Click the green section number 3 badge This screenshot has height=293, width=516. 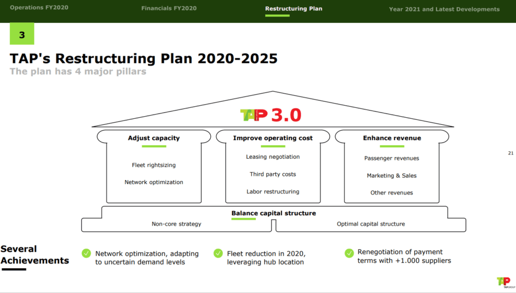coord(22,34)
